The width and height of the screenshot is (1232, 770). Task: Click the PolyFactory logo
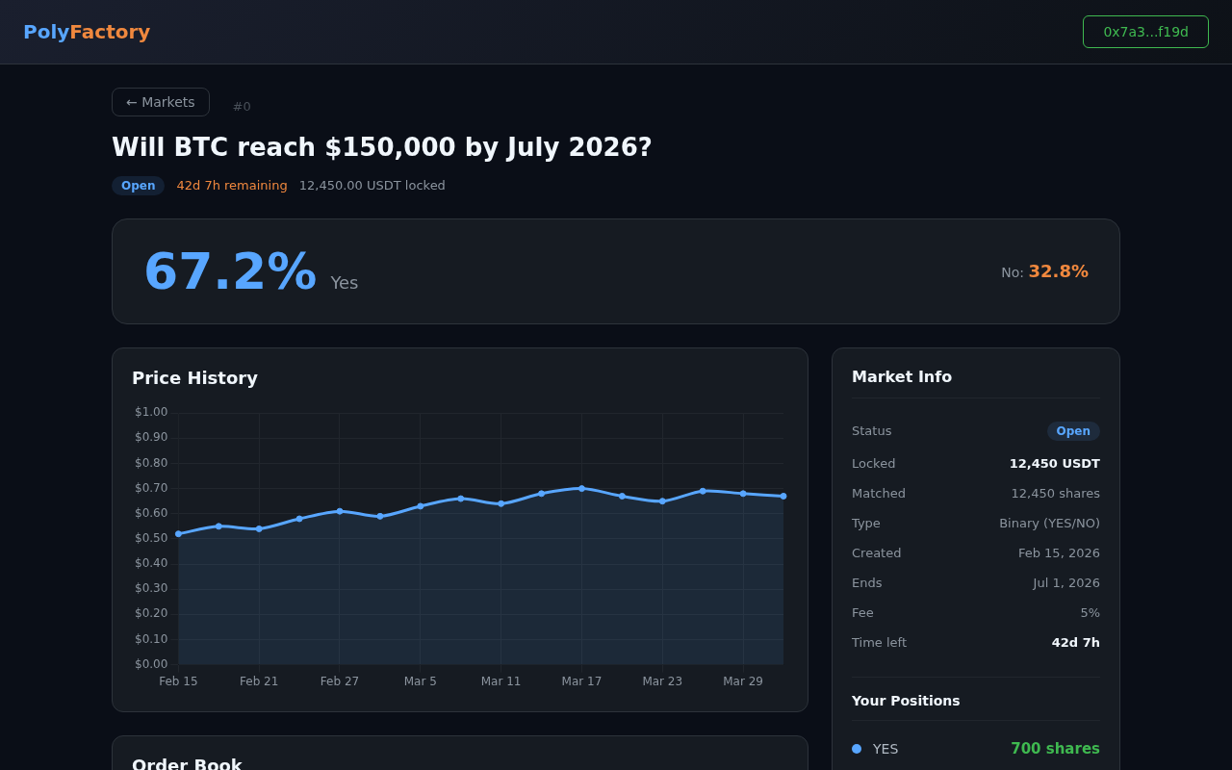(x=87, y=32)
